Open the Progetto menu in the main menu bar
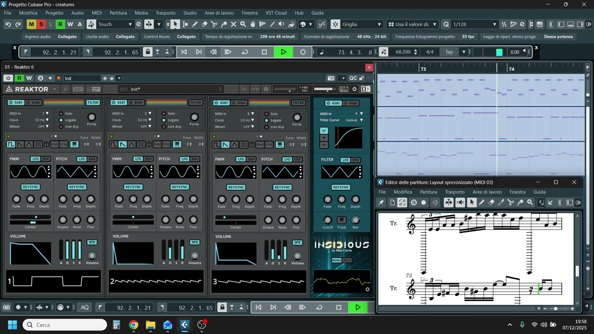The image size is (594, 334). coord(54,13)
